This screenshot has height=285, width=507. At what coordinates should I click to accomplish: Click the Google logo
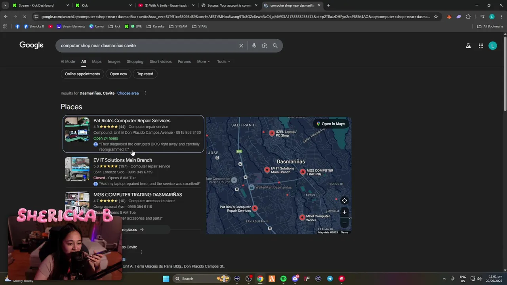(31, 45)
